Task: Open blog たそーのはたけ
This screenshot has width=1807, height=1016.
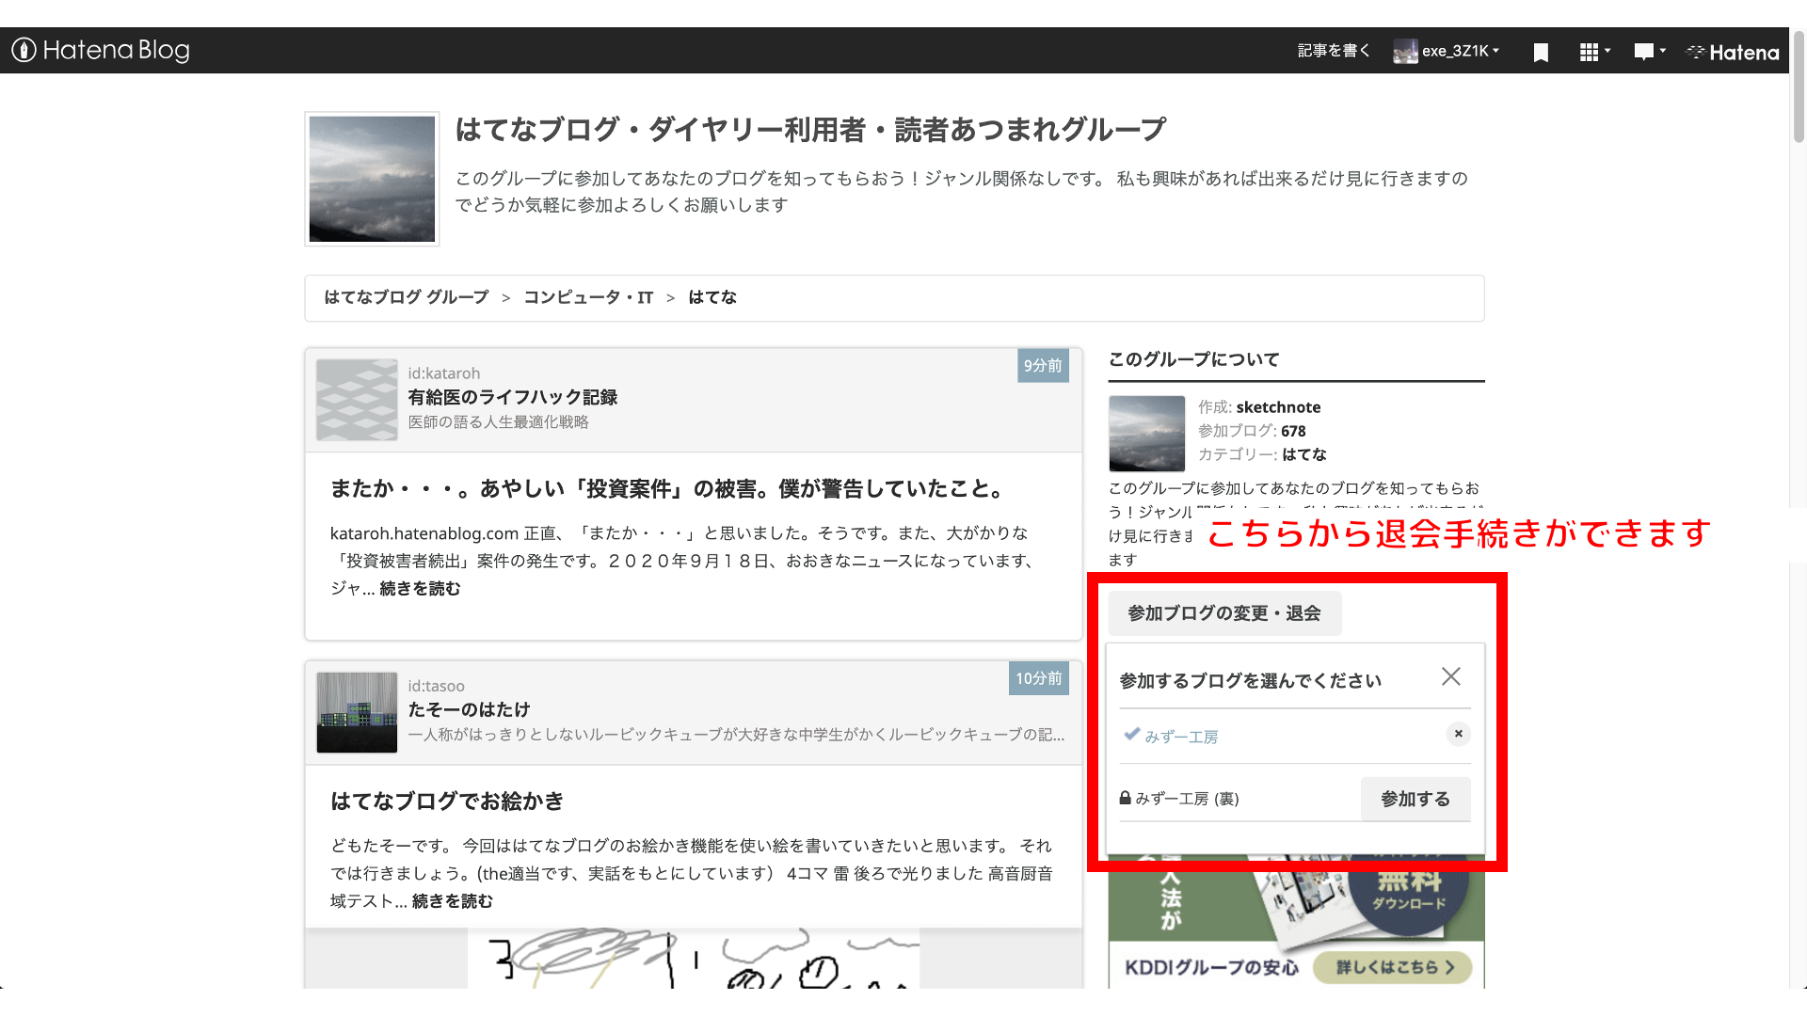Action: pyautogui.click(x=469, y=709)
